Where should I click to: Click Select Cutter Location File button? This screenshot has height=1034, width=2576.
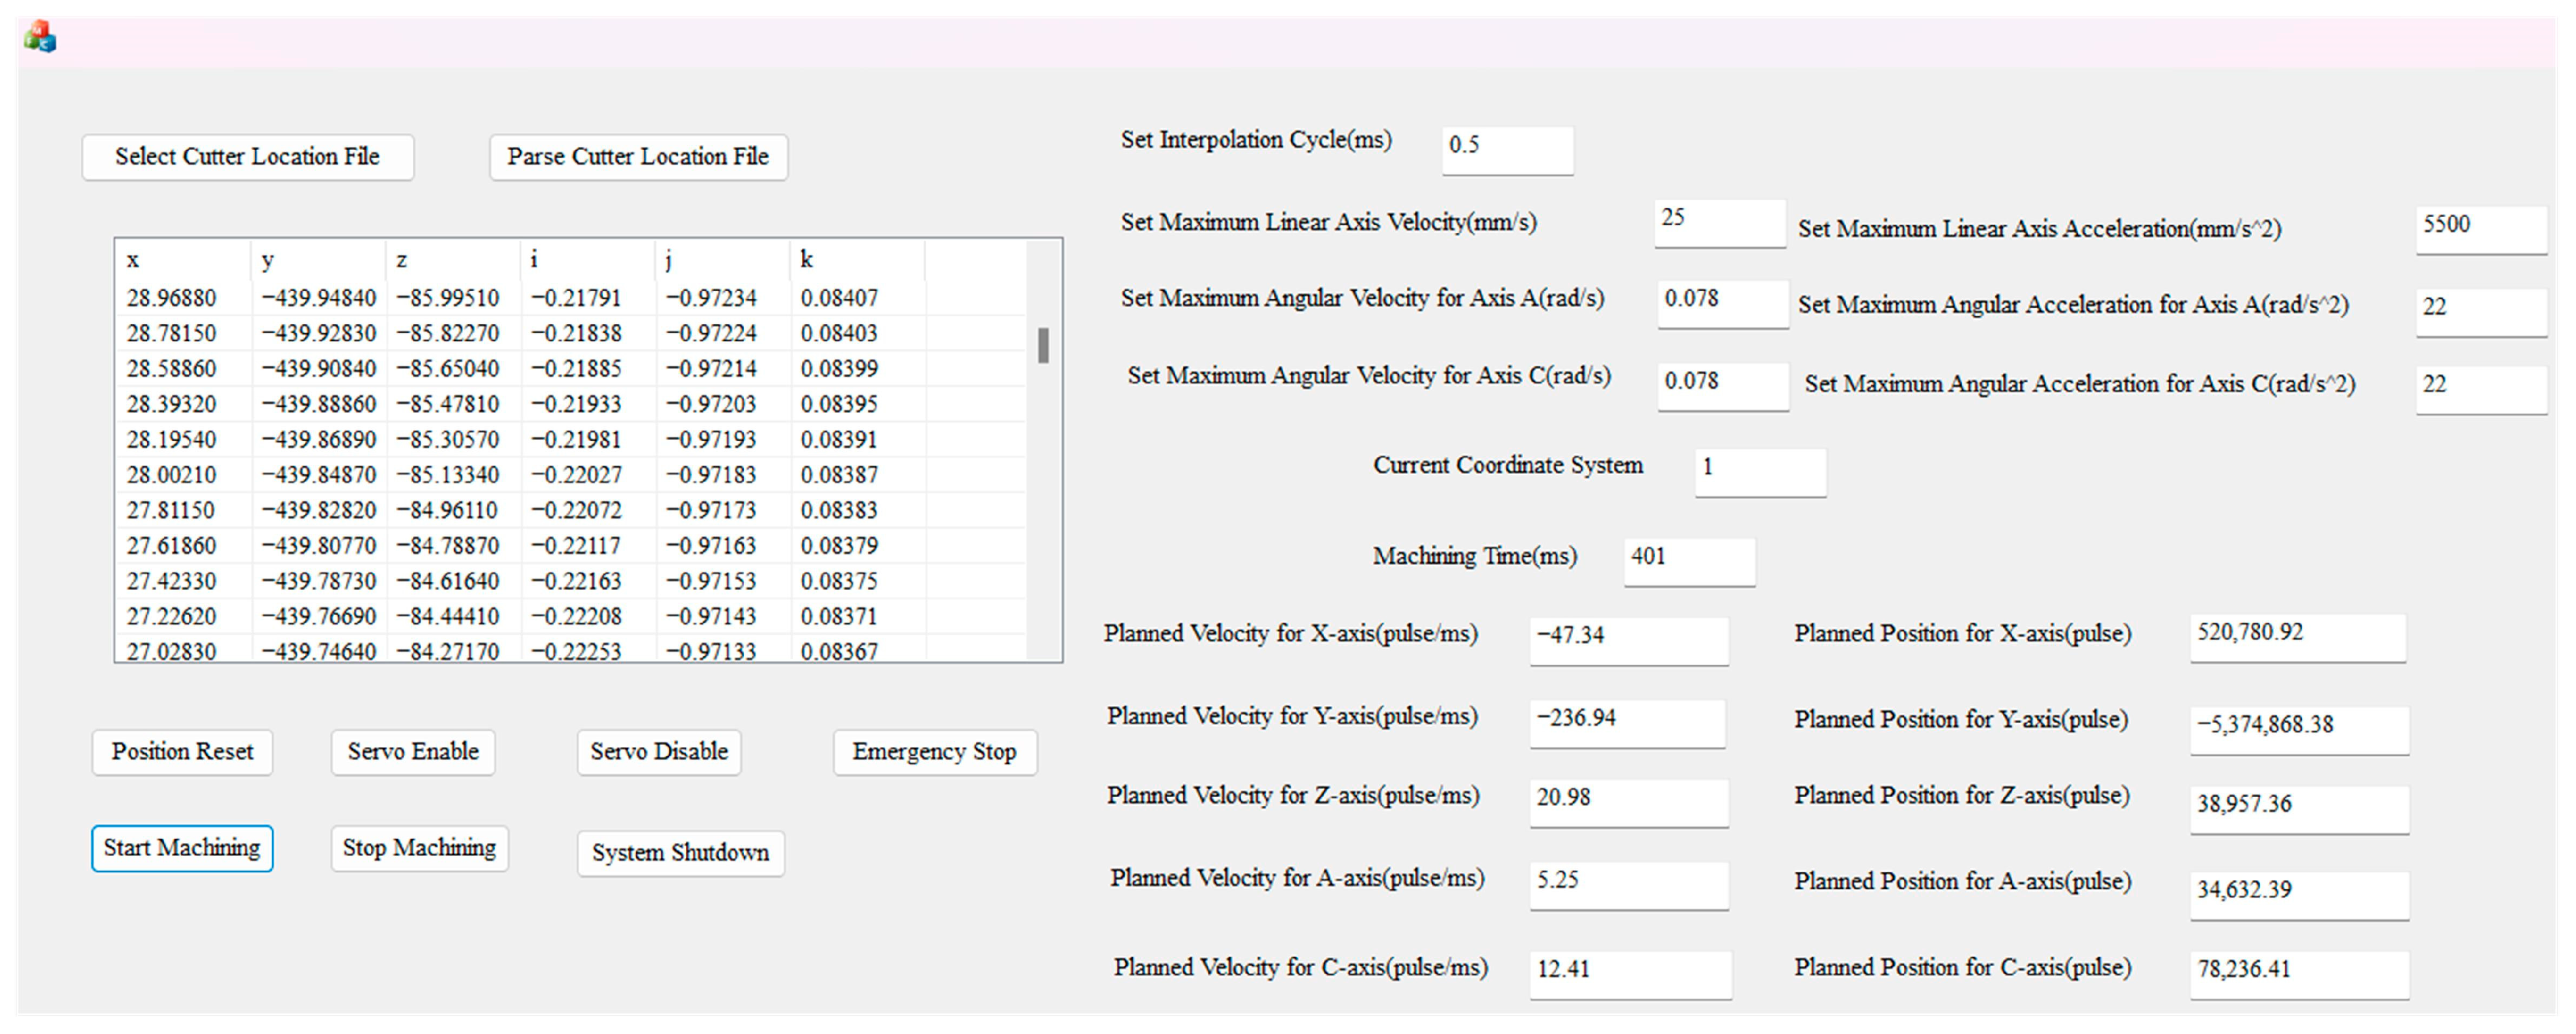coord(248,157)
